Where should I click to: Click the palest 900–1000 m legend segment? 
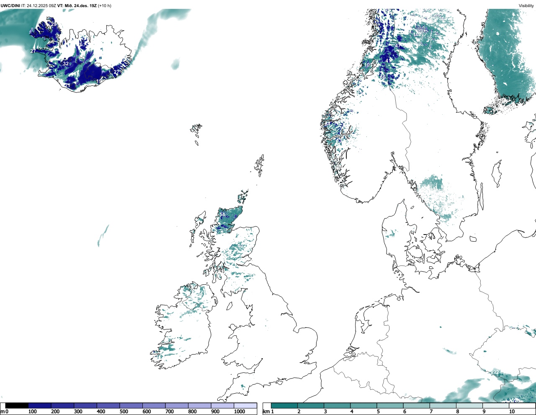tap(222, 405)
